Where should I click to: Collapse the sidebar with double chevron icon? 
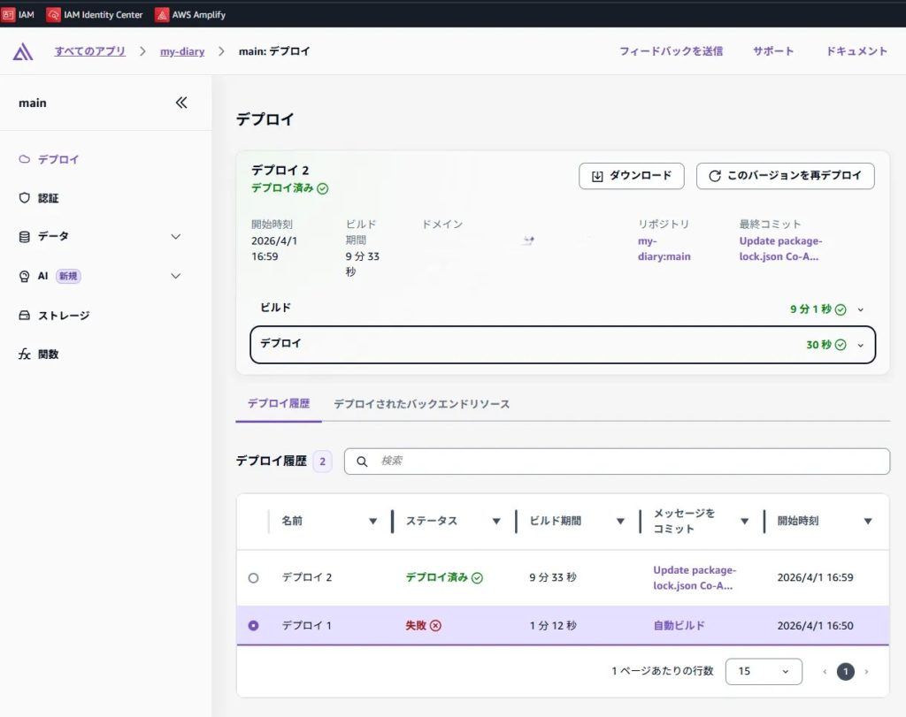click(x=181, y=103)
